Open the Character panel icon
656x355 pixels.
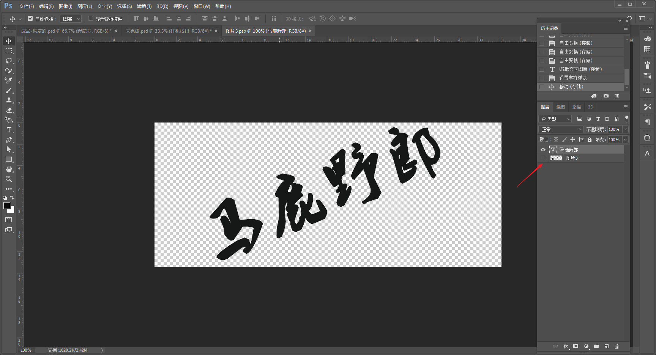tap(648, 153)
